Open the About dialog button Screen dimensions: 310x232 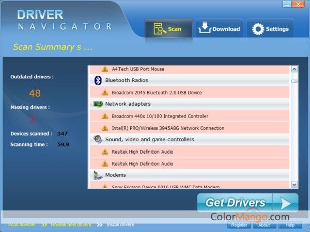263,225
